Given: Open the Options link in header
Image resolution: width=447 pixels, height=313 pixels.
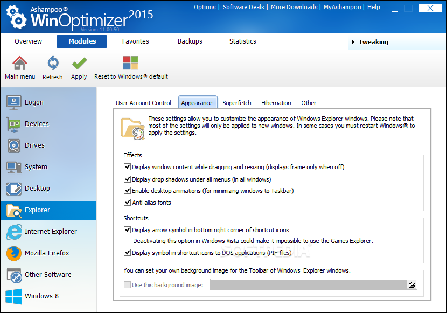Looking at the screenshot, I should tap(205, 7).
